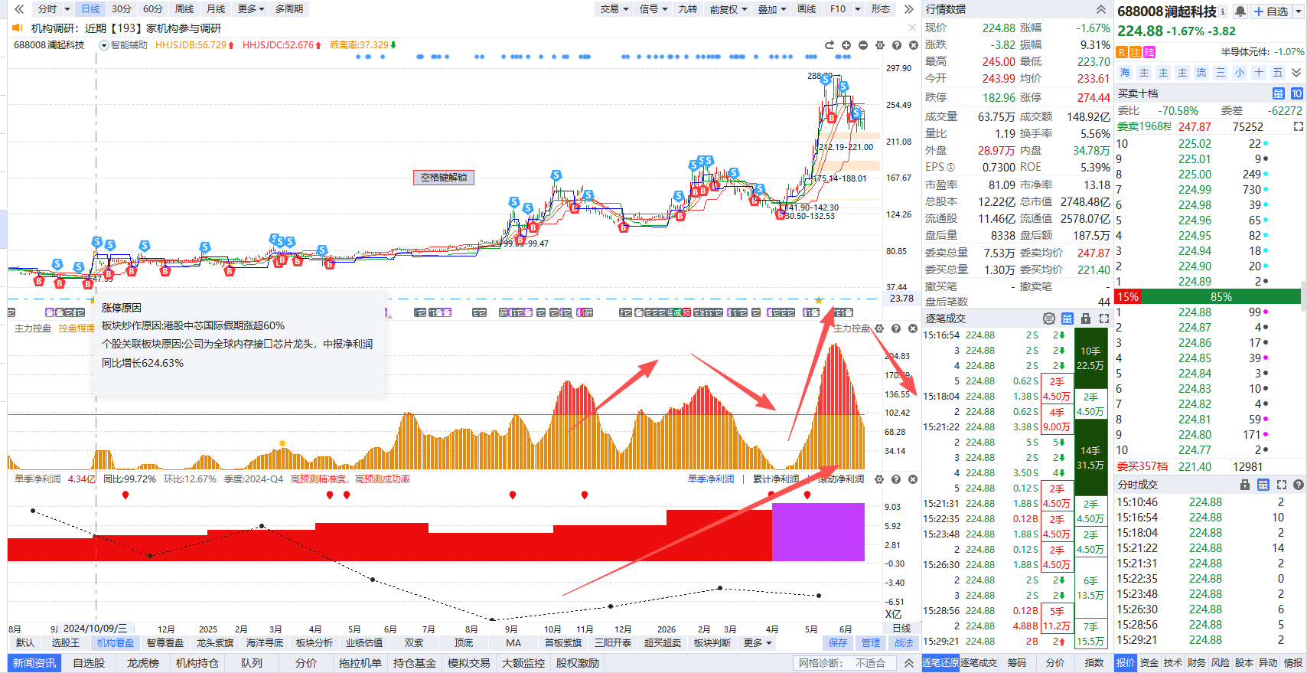Toggle 智能辅助 radio option

click(x=104, y=45)
